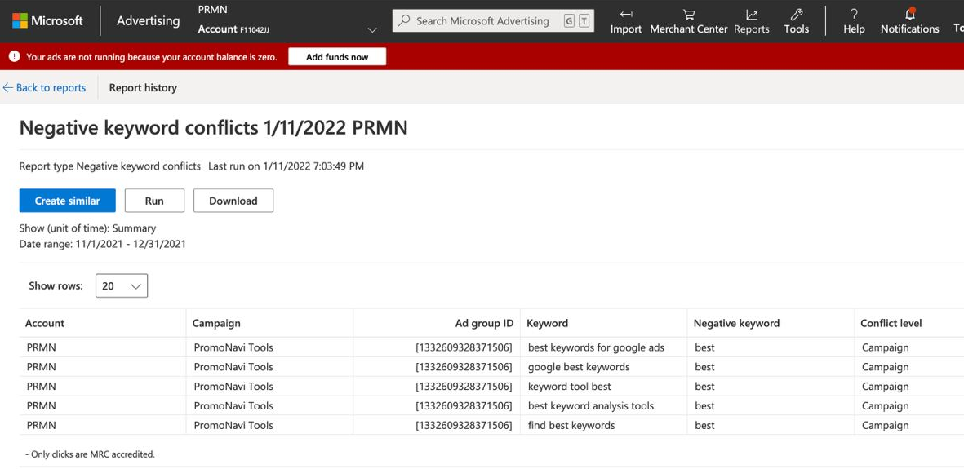Click PromoNavi Tools in 'find best keywords' row
Viewport: 964px width, 469px height.
233,425
